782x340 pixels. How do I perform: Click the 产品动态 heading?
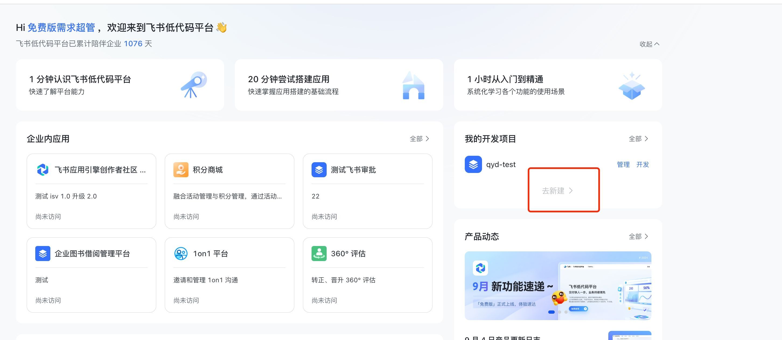(482, 236)
